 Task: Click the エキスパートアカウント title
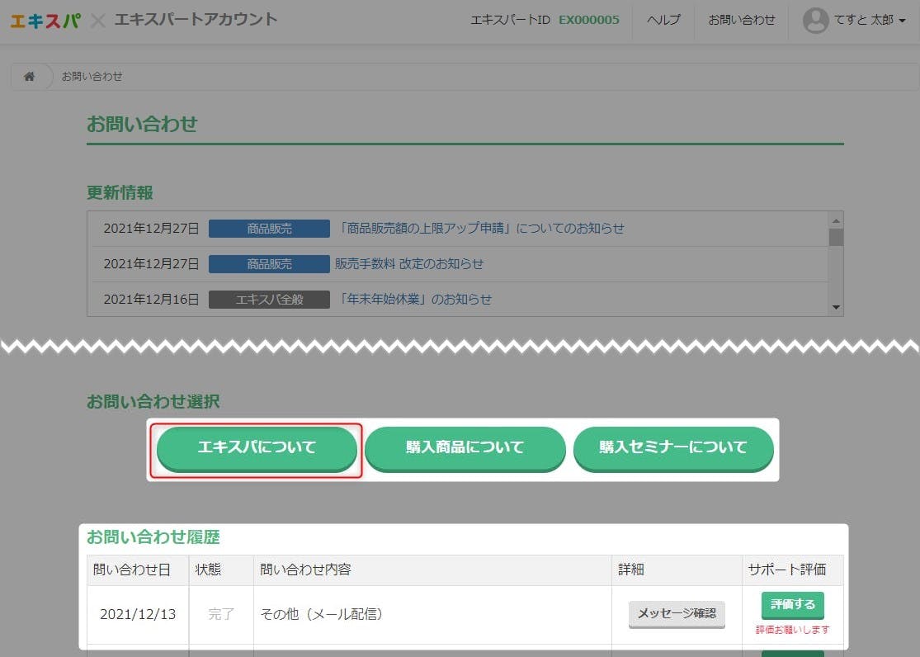click(196, 19)
